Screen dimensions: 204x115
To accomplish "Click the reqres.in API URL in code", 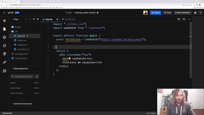I will [121, 39].
